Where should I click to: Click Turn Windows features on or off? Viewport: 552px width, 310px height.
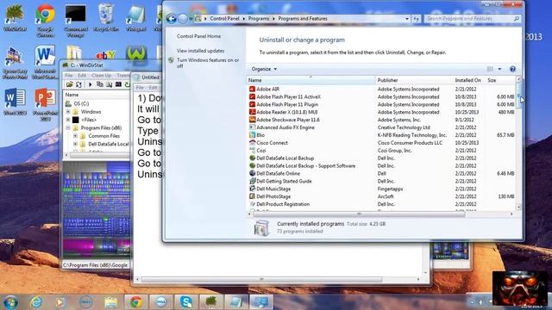pyautogui.click(x=208, y=63)
